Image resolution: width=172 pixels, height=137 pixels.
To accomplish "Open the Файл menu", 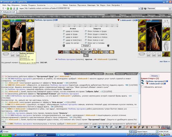I will click(4, 5).
